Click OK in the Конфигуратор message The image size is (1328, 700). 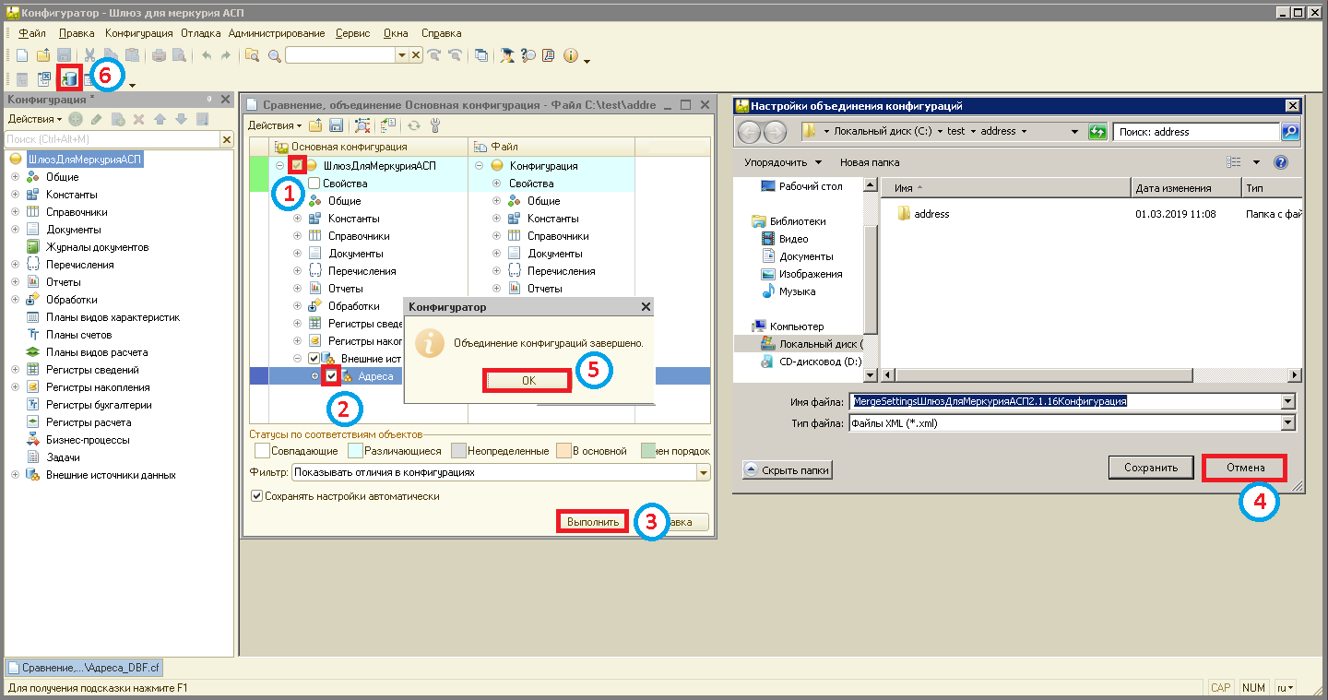[528, 380]
